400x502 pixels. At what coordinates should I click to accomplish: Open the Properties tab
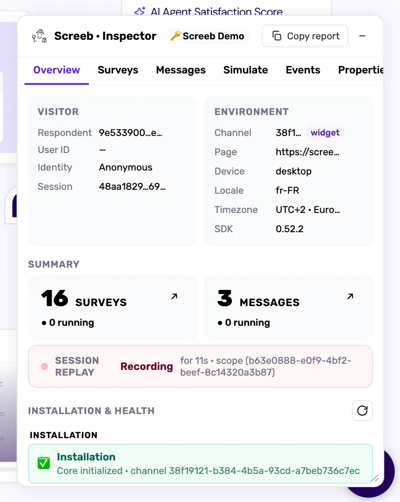click(361, 70)
